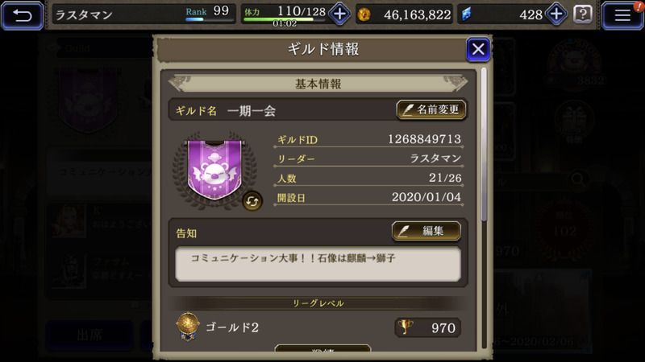Viewport: 645px width, 362px height.
Task: Click the ギルドID number row
Action: pos(368,139)
